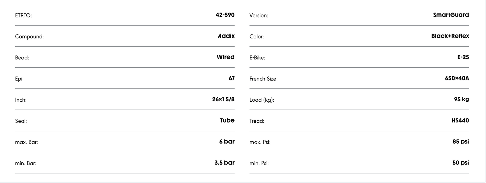Viewport: 486px width, 183px height.
Task: Click the "min. Bar:" row label
Action: coord(26,163)
